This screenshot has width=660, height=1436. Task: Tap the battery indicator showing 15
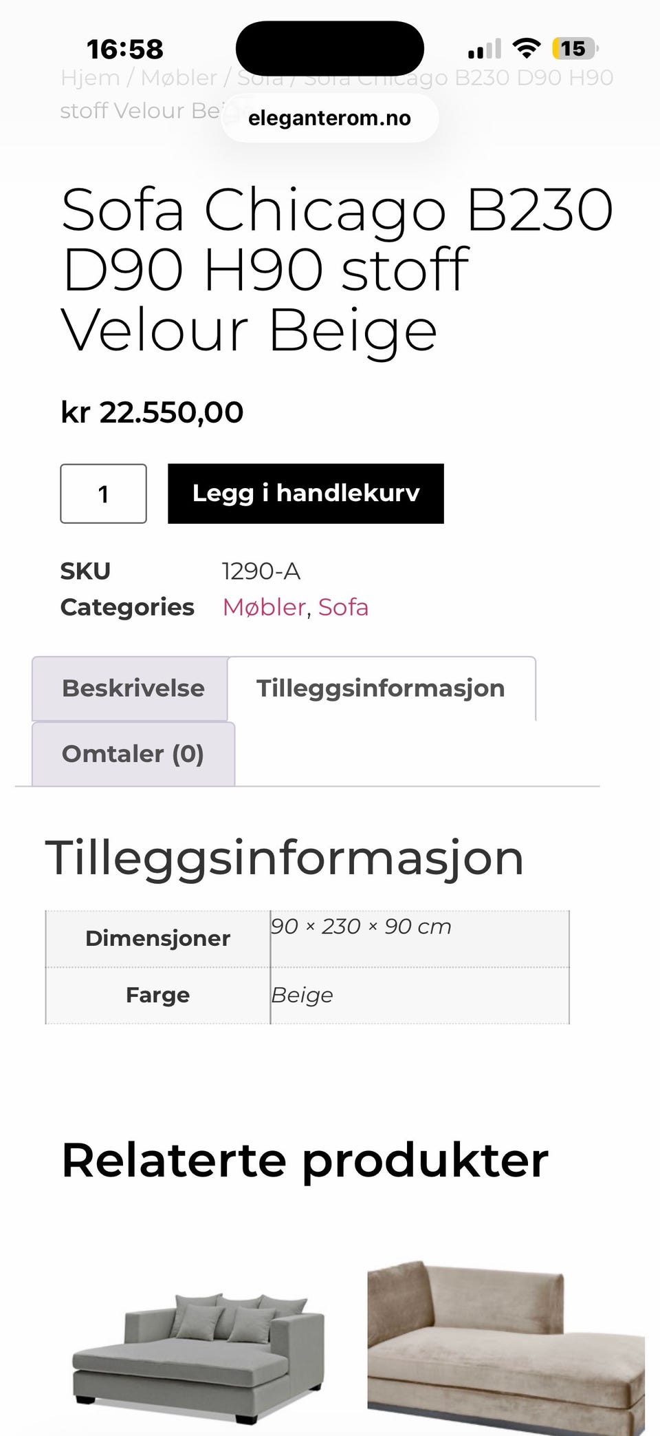[x=573, y=48]
